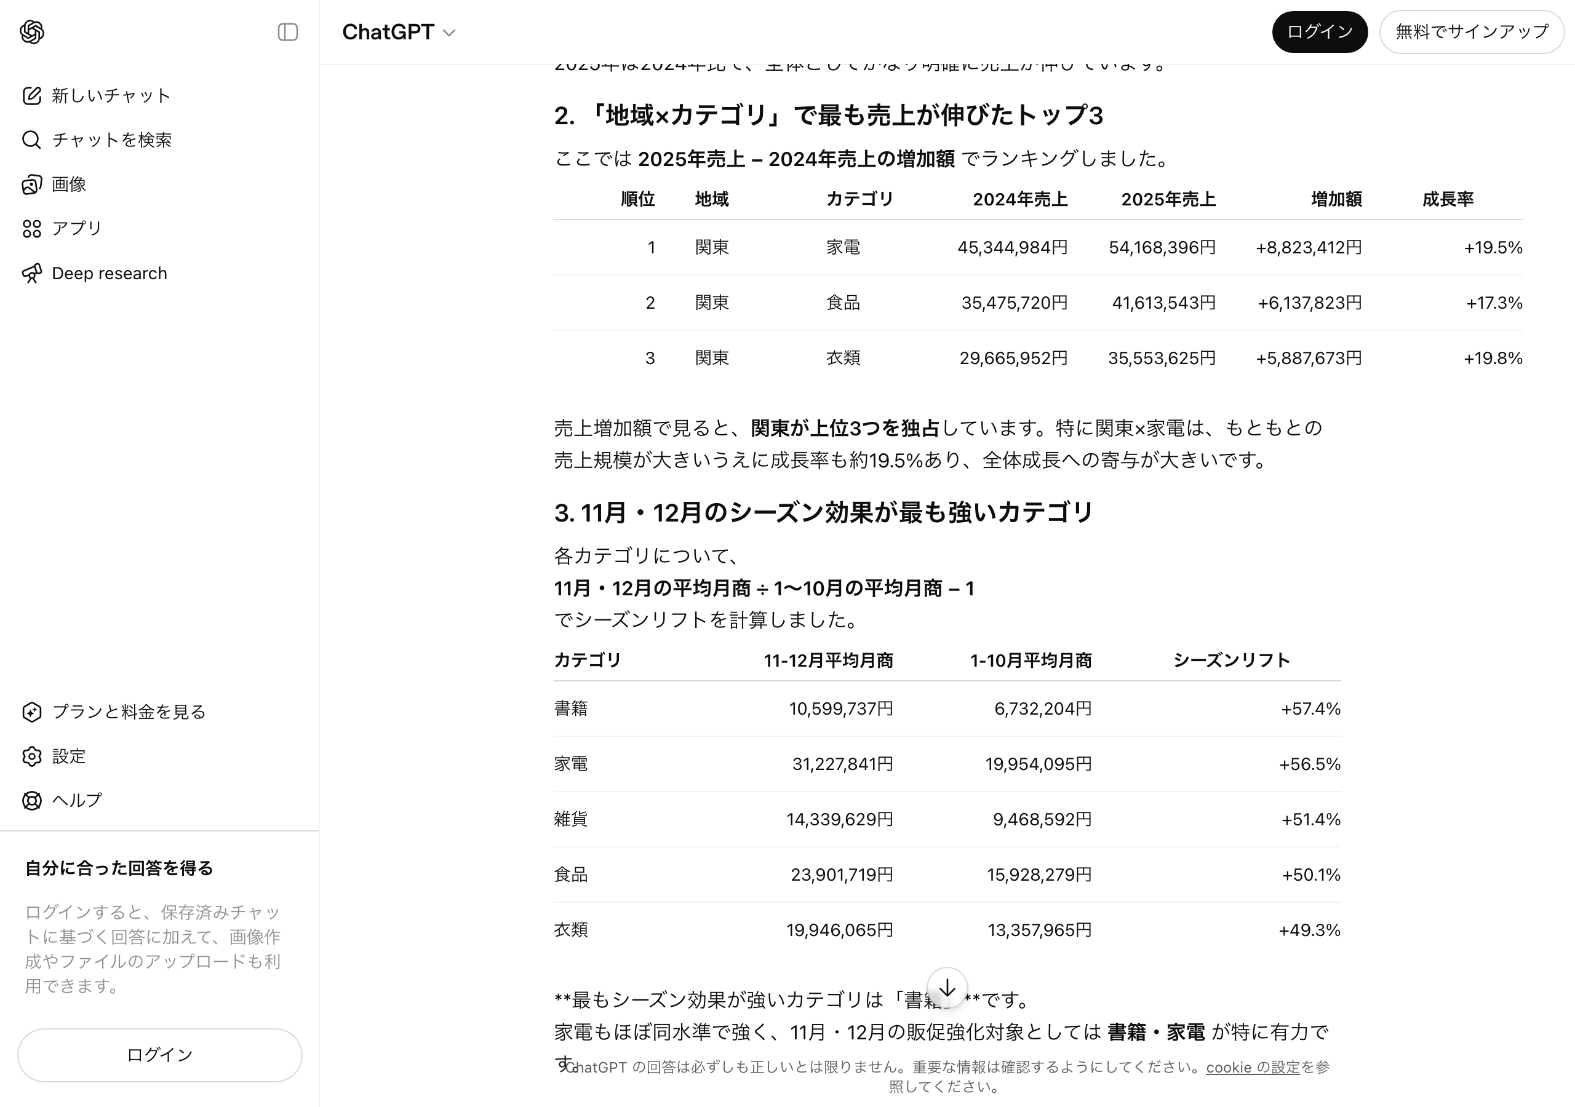
Task: Click the 35,553,625円 cell
Action: 1162,358
